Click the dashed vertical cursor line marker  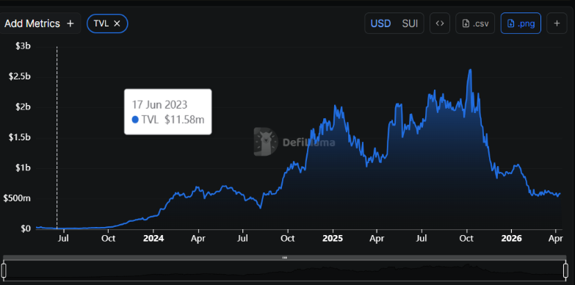click(x=57, y=137)
